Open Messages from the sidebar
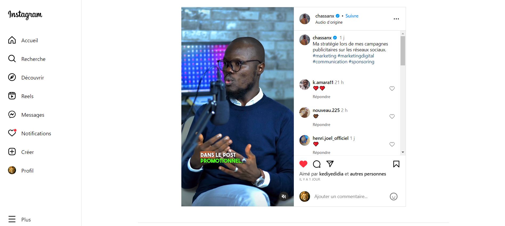 coord(12,114)
